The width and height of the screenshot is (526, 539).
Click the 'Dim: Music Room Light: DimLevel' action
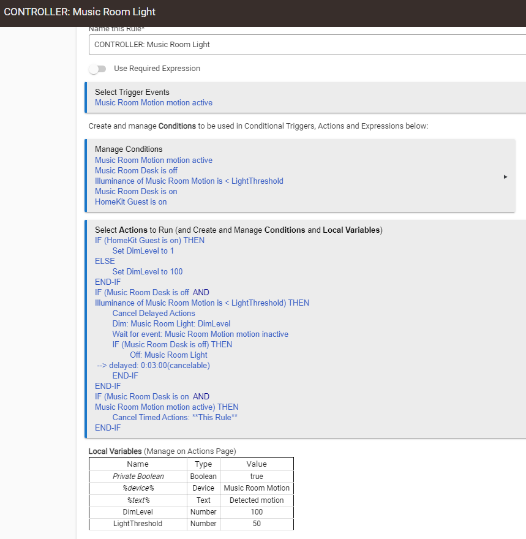coord(171,323)
